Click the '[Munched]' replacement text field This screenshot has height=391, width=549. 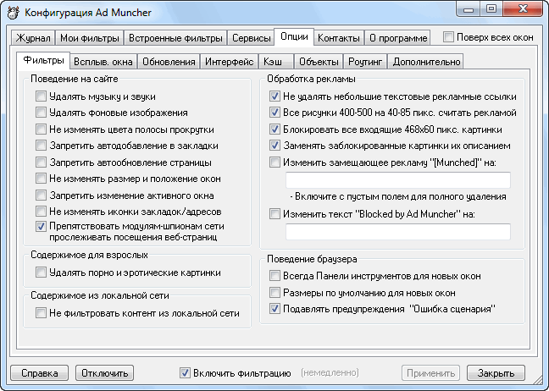tap(397, 179)
